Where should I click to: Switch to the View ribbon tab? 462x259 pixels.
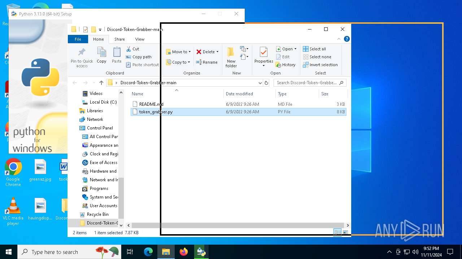point(140,39)
